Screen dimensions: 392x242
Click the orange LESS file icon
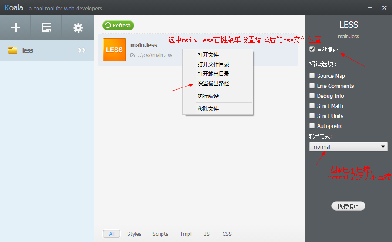[x=114, y=50]
